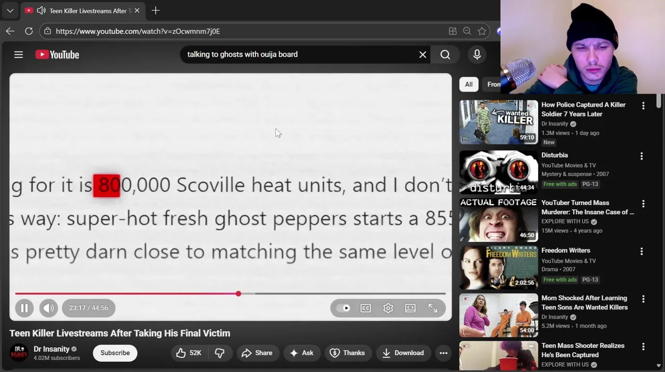
Task: Open Dr Insanity channel avatar
Action: (19, 353)
